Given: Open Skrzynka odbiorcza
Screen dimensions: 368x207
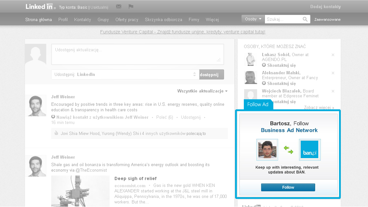Looking at the screenshot, I should coord(163,19).
